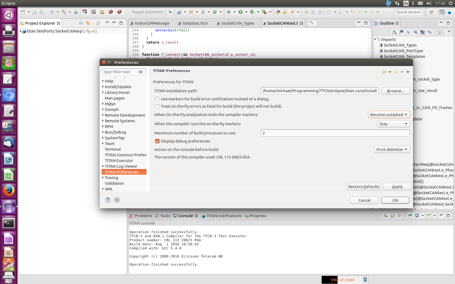Open the 'Become outdated' dropdown
This screenshot has height=284, width=455.
[x=389, y=115]
